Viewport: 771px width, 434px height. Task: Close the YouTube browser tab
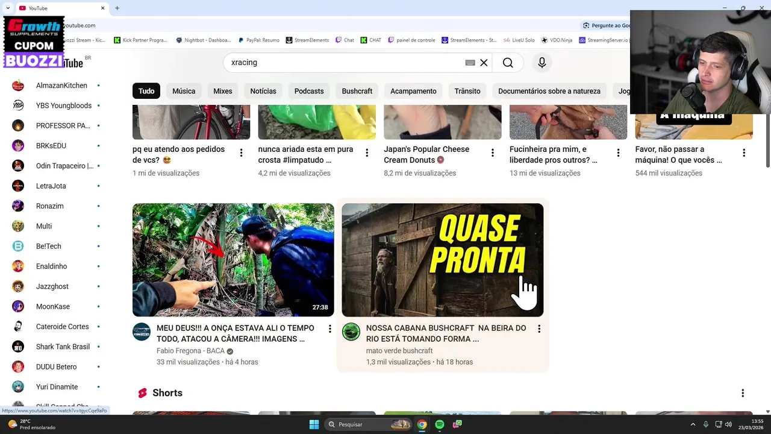click(102, 8)
